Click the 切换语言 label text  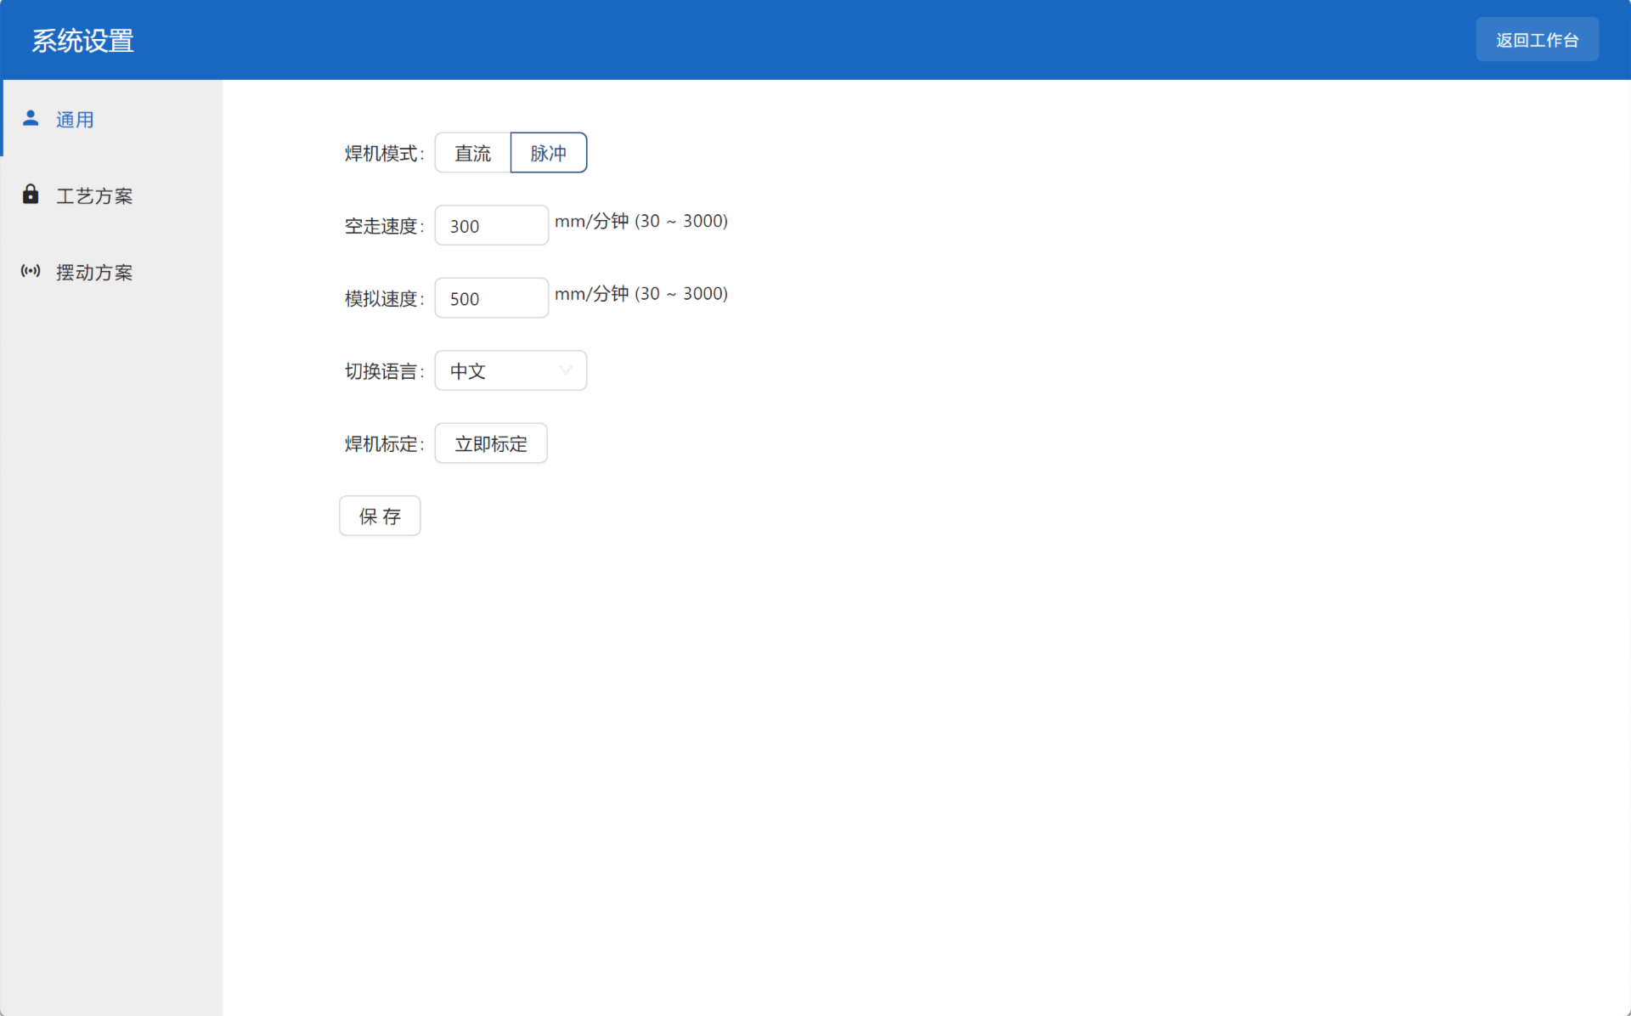point(382,371)
